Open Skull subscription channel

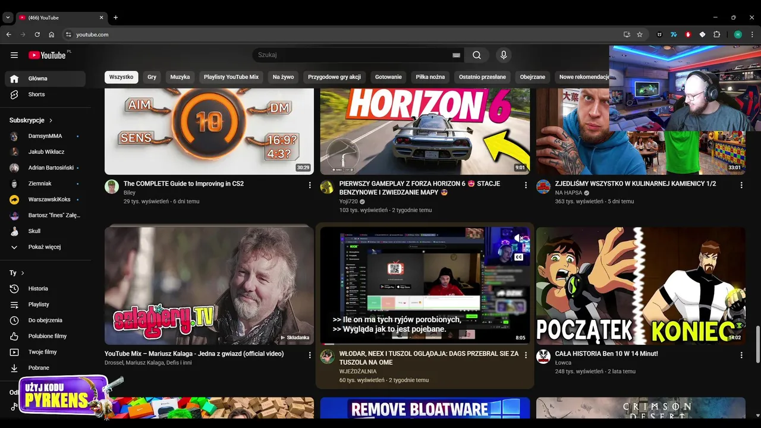[x=45, y=231]
